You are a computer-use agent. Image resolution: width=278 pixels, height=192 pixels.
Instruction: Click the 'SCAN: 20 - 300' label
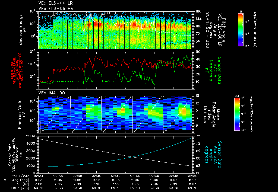coord(207,30)
